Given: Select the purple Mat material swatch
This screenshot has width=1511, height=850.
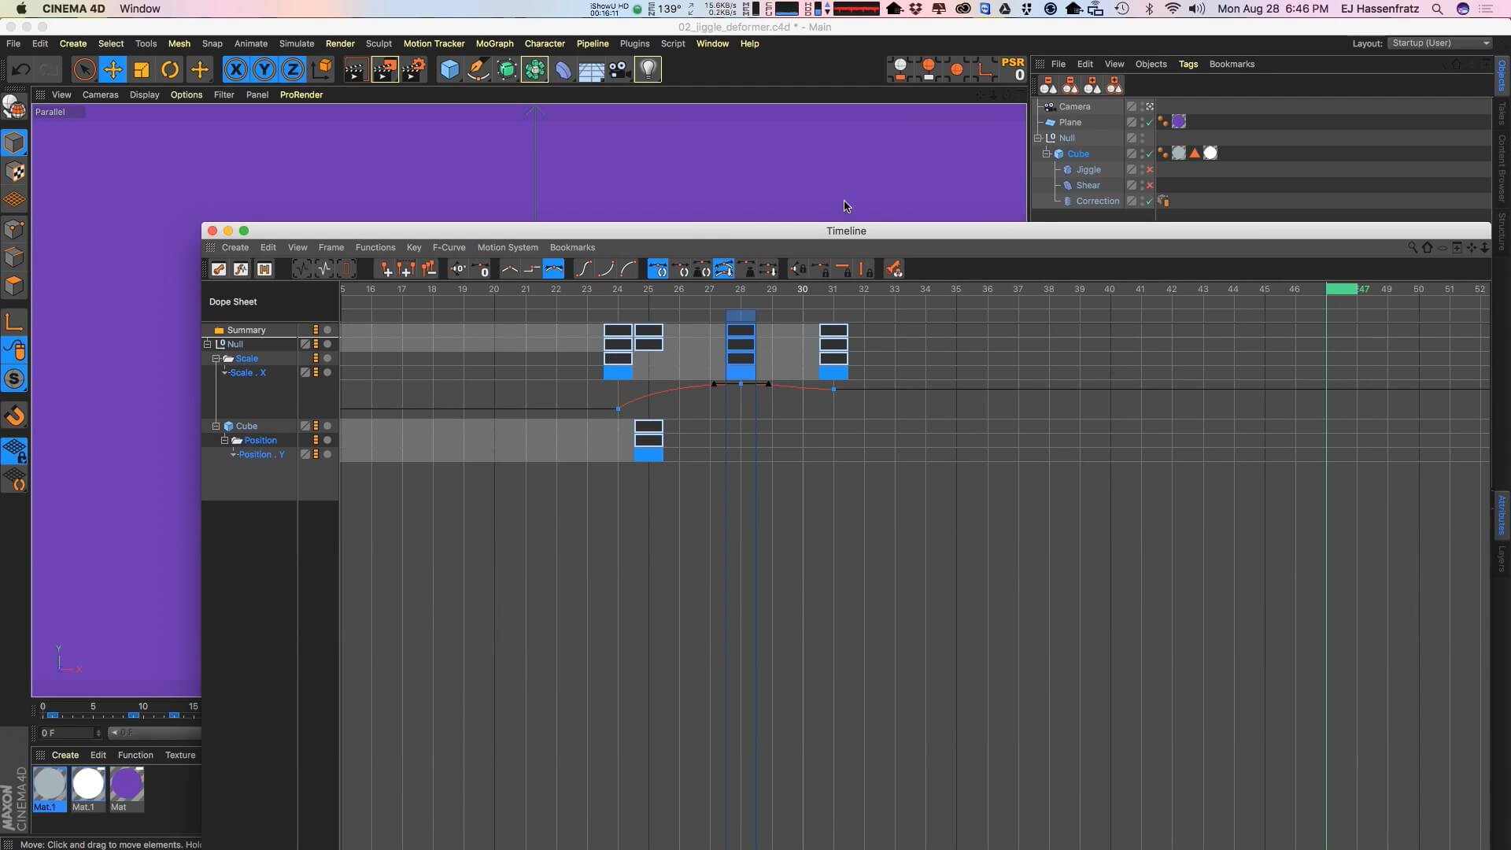Looking at the screenshot, I should pyautogui.click(x=126, y=785).
